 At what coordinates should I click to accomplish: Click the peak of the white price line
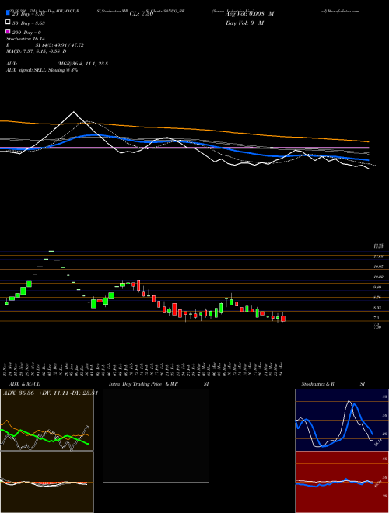[x=73, y=112]
